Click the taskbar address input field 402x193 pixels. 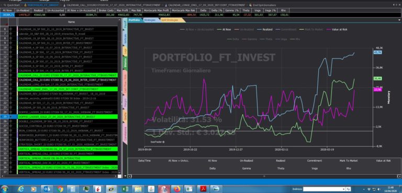tap(323, 189)
